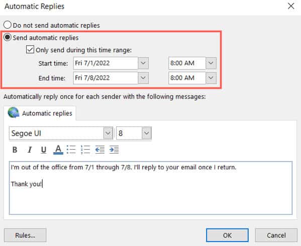301x246 pixels.
Task: Click the "I'm out of the office" sentence
Action: pyautogui.click(x=124, y=167)
